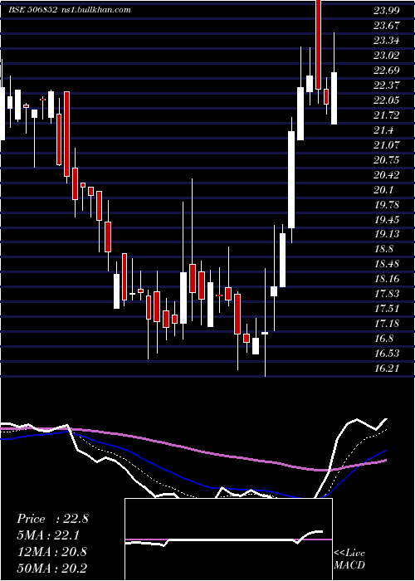Click the 19.45 price axis label
The image size is (415, 581).
[x=387, y=220]
